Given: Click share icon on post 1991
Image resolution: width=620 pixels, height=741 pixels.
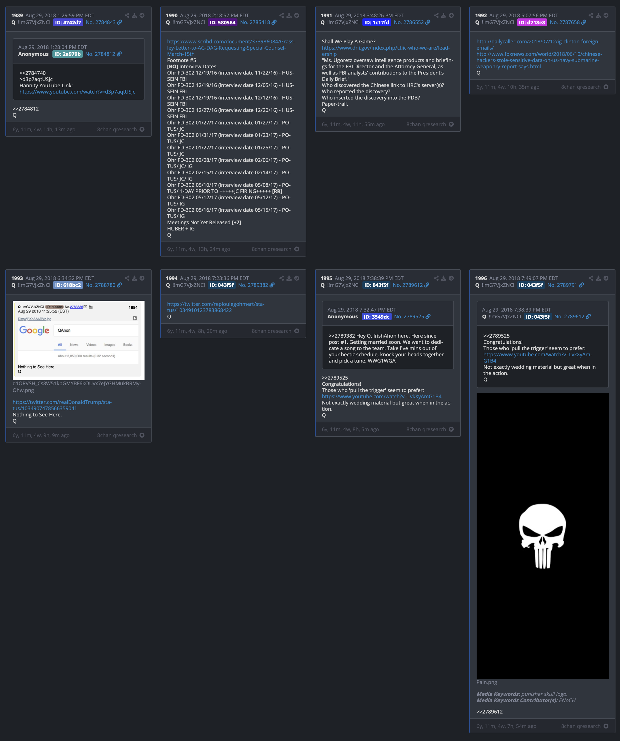Looking at the screenshot, I should [436, 16].
